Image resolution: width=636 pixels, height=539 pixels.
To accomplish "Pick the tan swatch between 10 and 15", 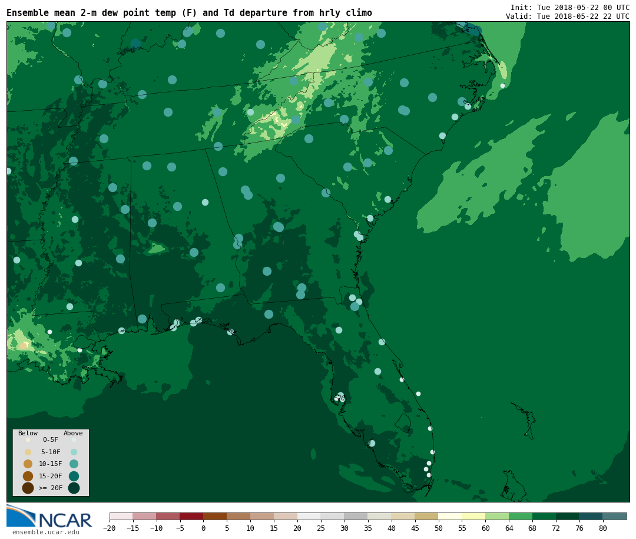I will click(262, 516).
